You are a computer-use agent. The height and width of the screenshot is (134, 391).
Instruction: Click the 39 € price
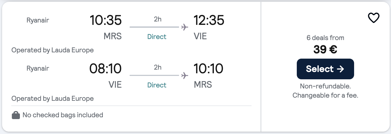325,49
